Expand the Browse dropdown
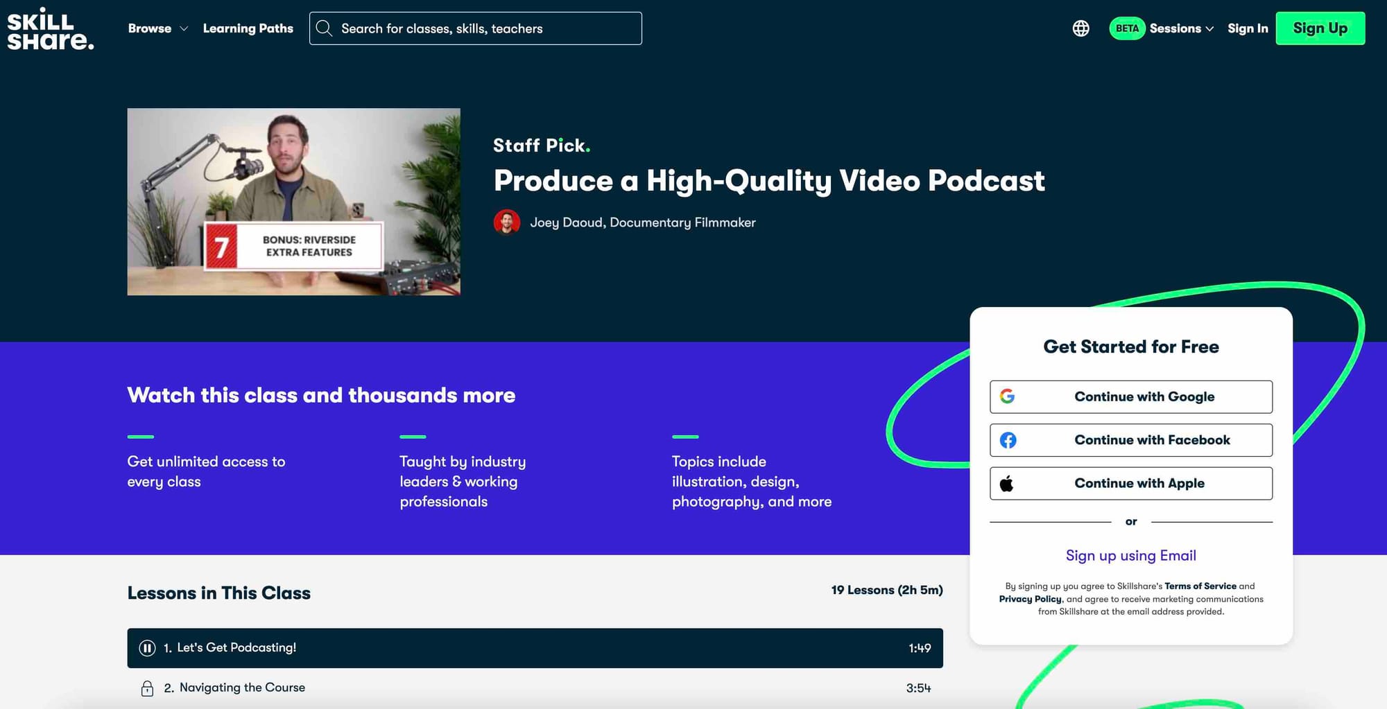 point(157,28)
